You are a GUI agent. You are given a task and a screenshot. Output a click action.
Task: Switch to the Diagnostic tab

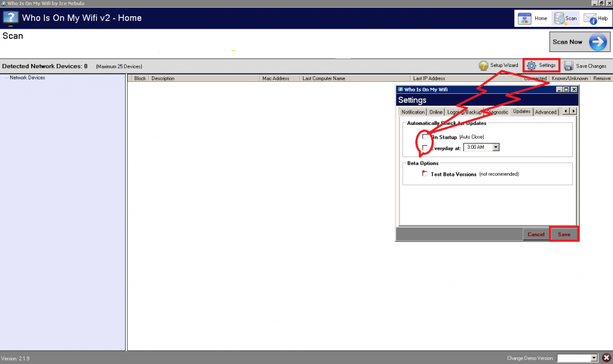[497, 112]
